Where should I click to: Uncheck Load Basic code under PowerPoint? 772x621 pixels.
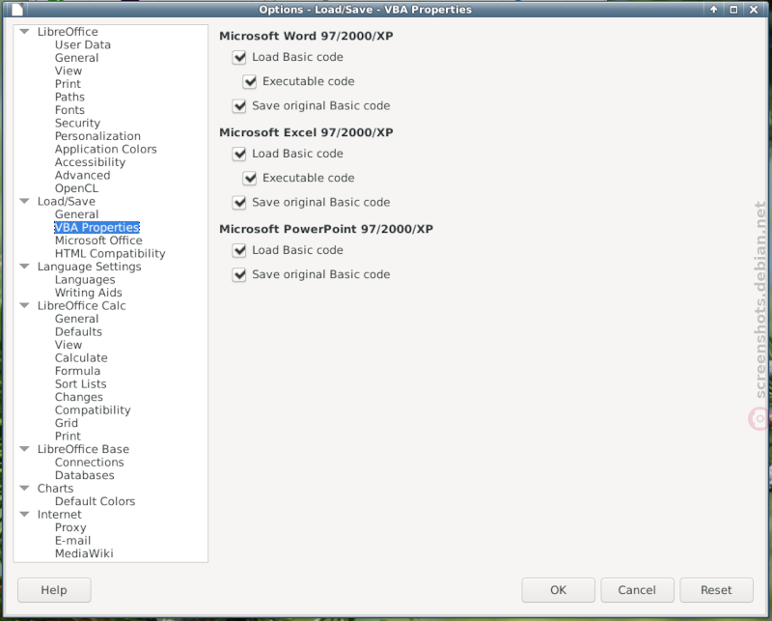(239, 250)
